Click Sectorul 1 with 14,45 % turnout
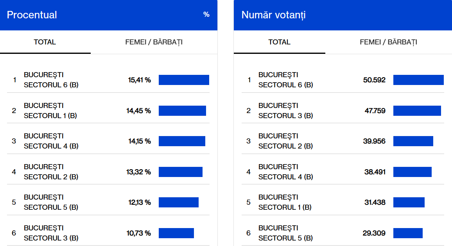Image resolution: width=452 pixels, height=246 pixels. pyautogui.click(x=50, y=111)
